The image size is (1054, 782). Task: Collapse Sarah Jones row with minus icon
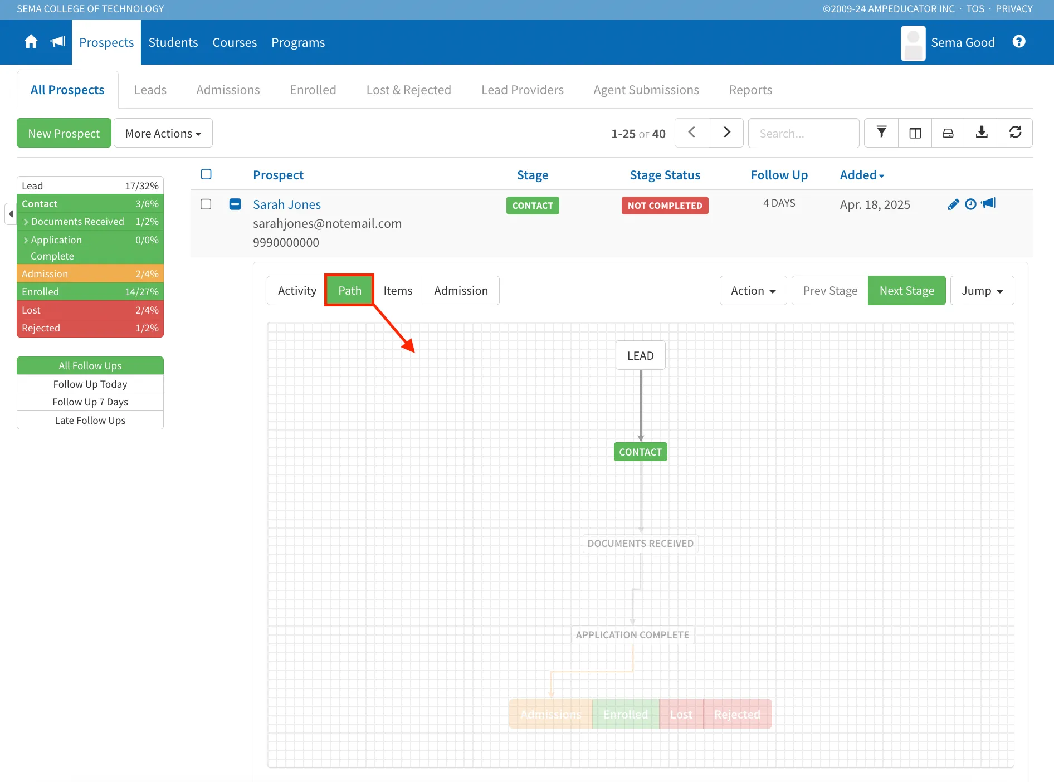coord(235,204)
